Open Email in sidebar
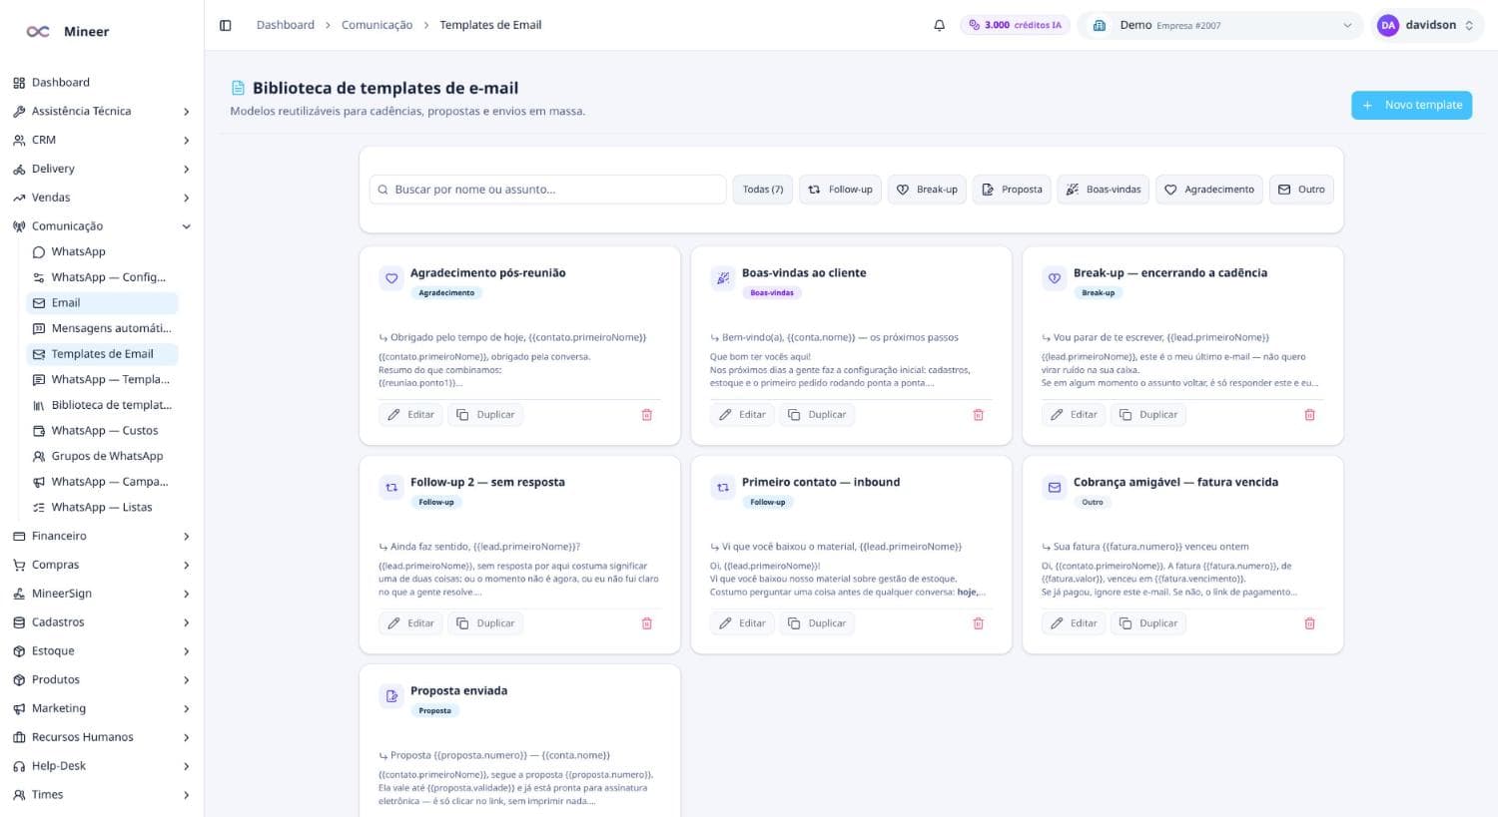 pyautogui.click(x=102, y=303)
